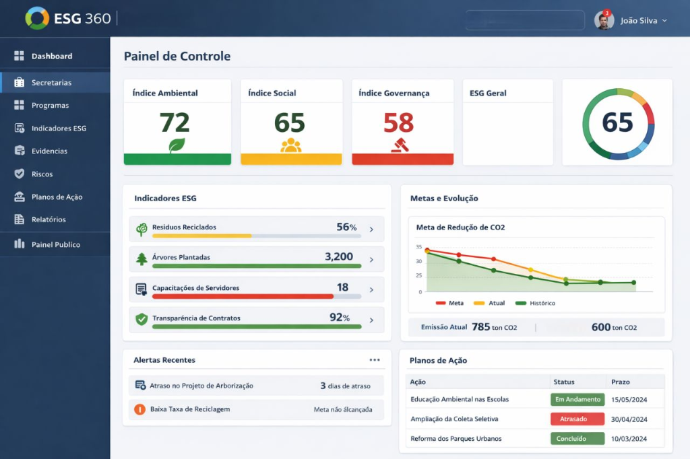Go to Dashboard in the sidebar
690x459 pixels.
55,56
